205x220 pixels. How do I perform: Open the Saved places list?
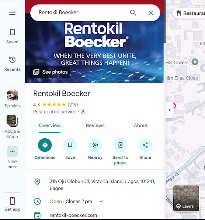[x=12, y=36]
